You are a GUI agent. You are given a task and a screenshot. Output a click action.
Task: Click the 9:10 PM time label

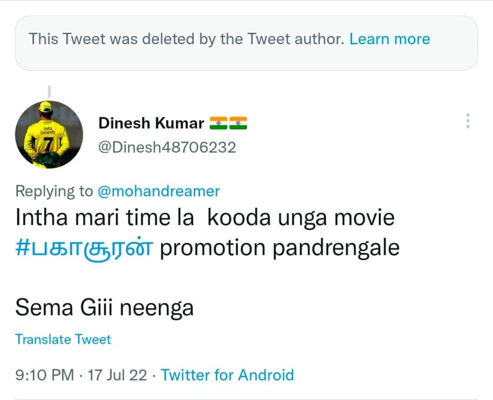click(x=41, y=375)
